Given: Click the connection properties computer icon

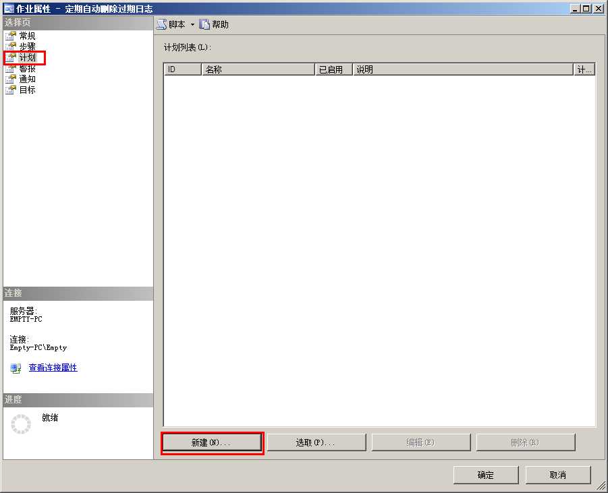Looking at the screenshot, I should click(16, 368).
